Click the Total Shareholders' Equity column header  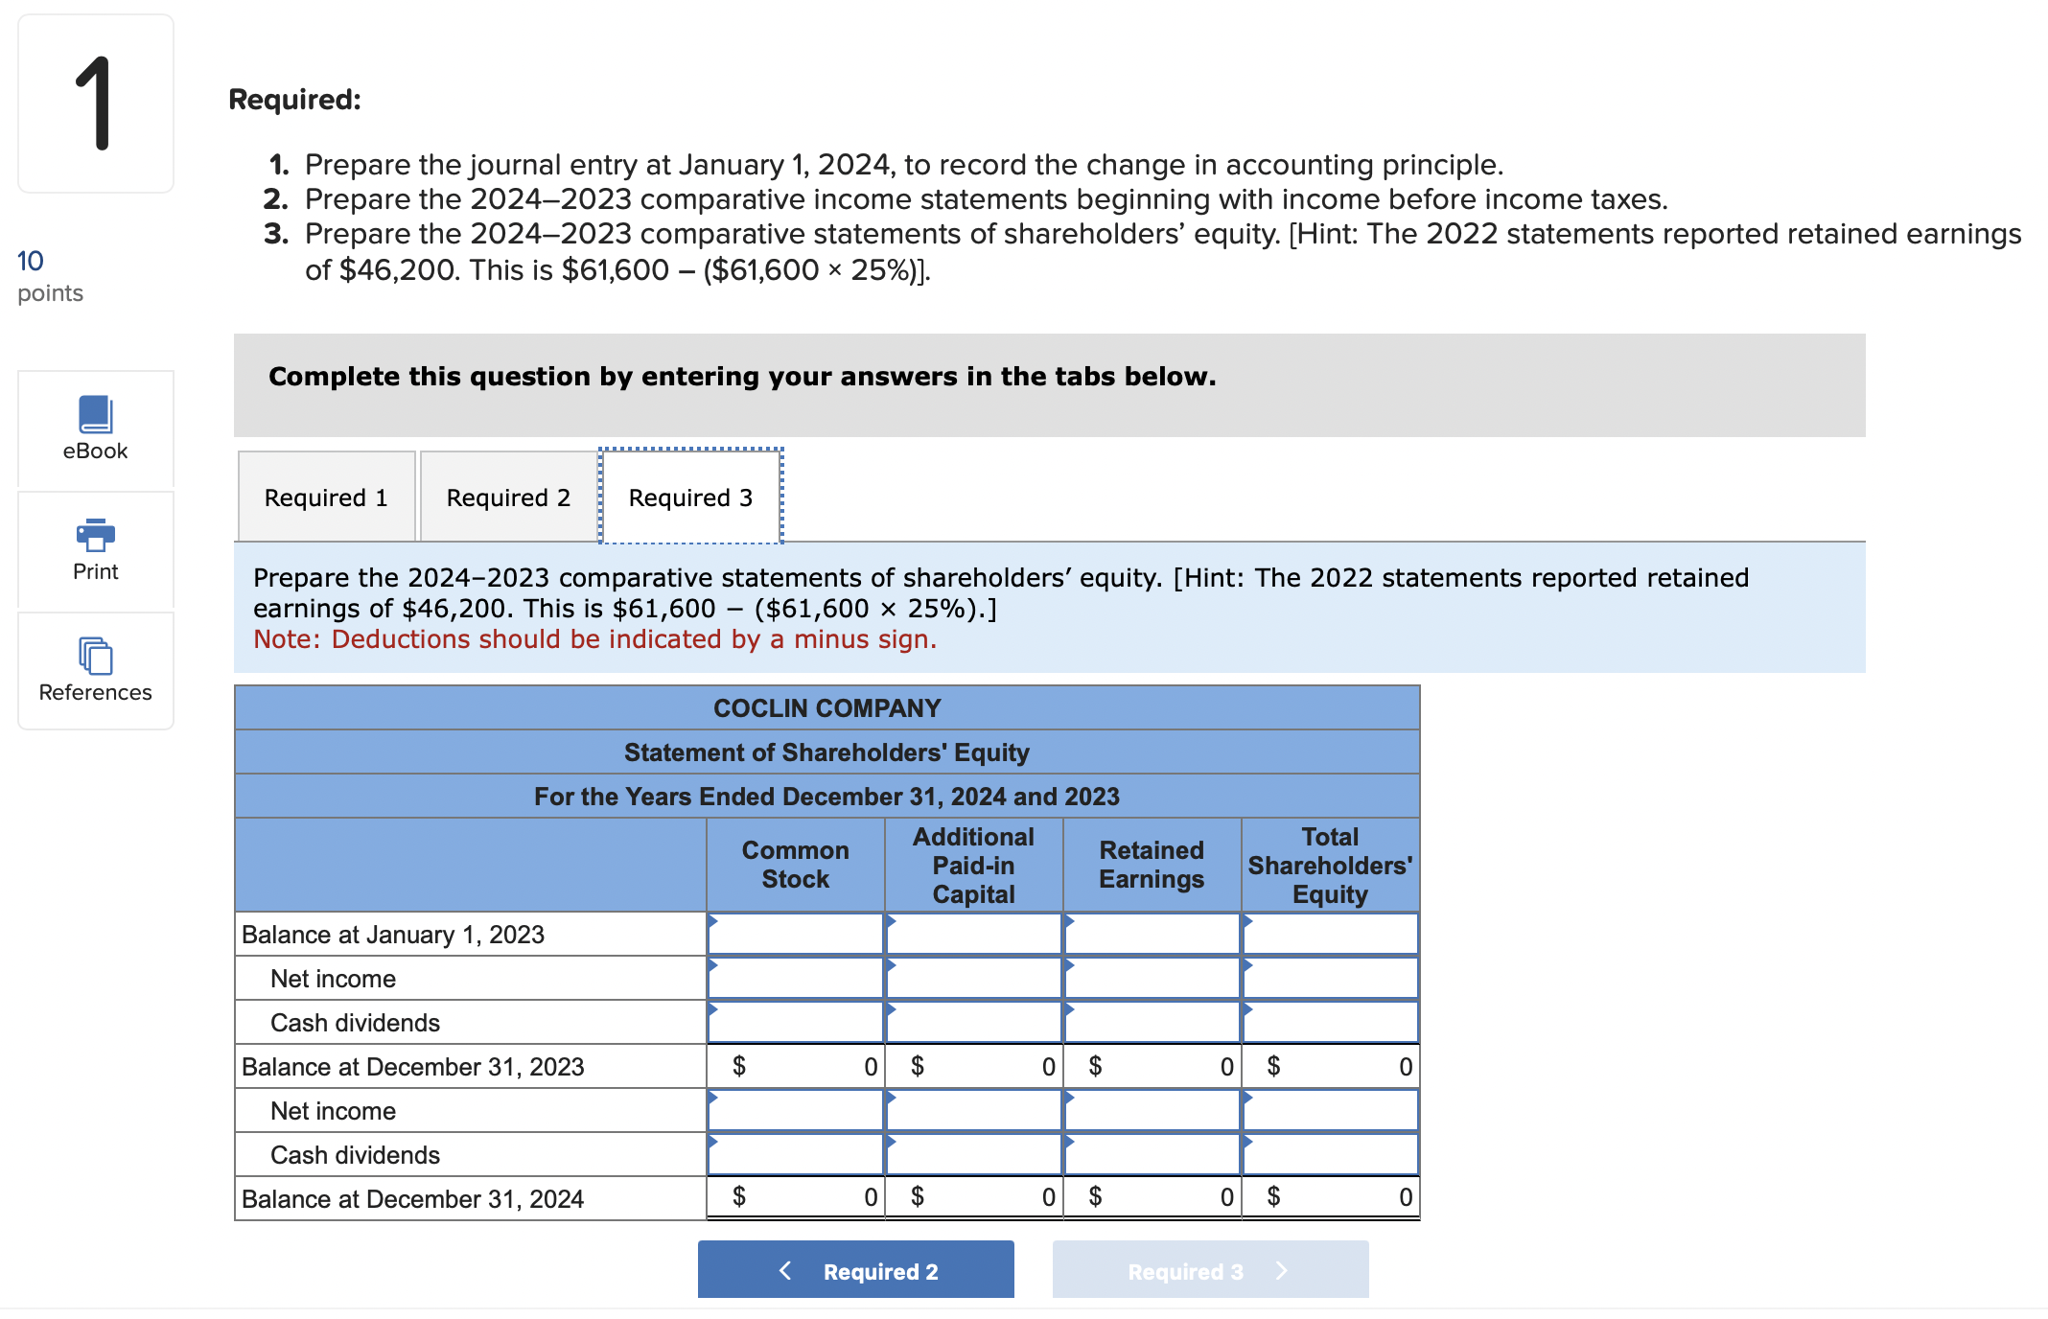pos(1330,865)
